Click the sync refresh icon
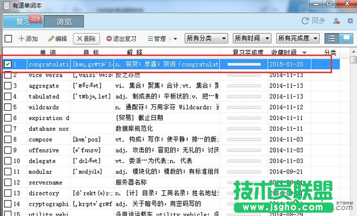Screen dimensions: 357x216 click(305, 21)
